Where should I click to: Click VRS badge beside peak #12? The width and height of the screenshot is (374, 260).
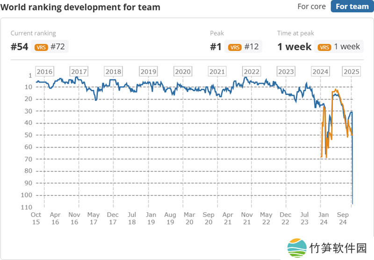click(234, 47)
